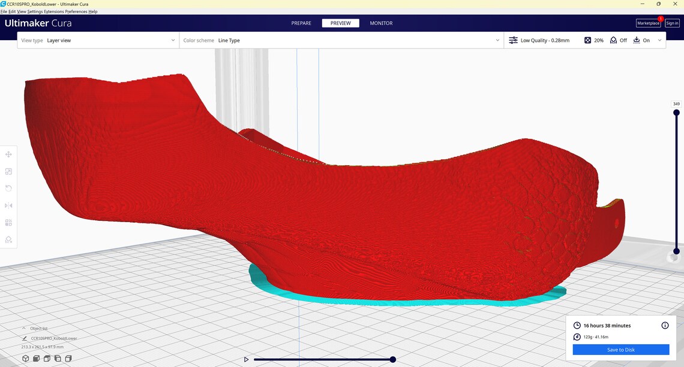The height and width of the screenshot is (367, 684).
Task: Open the Marketplace
Action: [x=648, y=23]
